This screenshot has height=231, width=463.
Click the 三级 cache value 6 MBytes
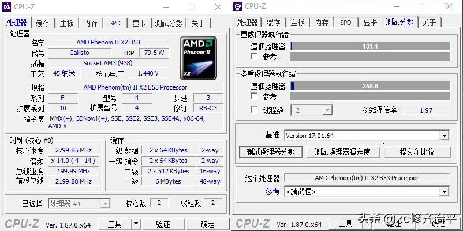pyautogui.click(x=169, y=181)
